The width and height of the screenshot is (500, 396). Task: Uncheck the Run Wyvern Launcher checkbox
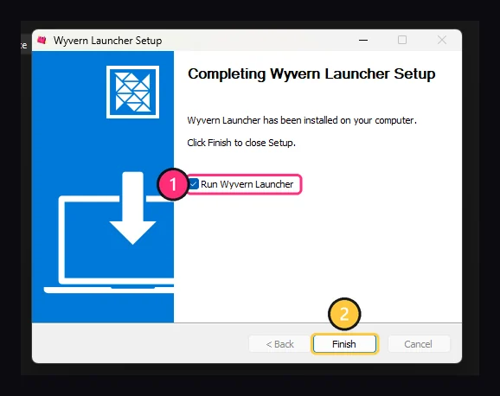point(194,184)
